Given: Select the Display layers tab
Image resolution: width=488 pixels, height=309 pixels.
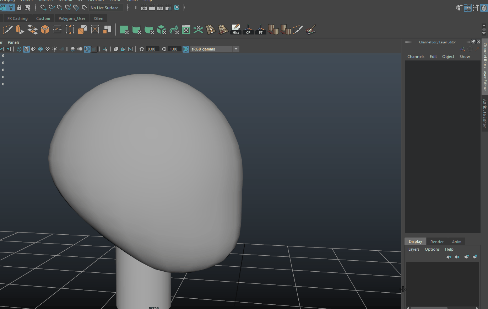Looking at the screenshot, I should [415, 241].
